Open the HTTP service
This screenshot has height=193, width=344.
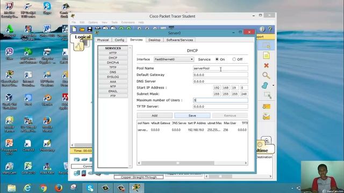tap(113, 53)
